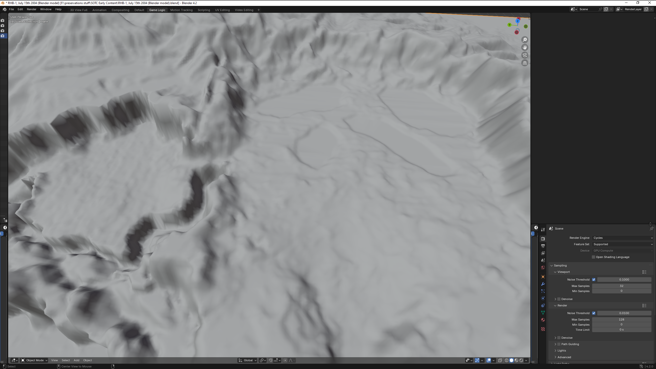Open the Render Engine dropdown

pyautogui.click(x=623, y=238)
